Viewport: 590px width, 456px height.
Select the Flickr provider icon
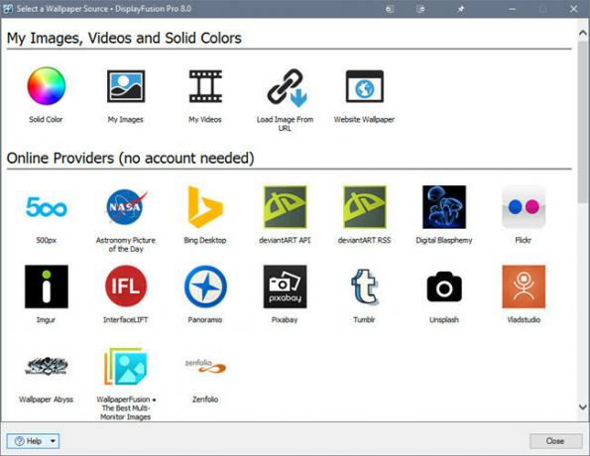524,207
